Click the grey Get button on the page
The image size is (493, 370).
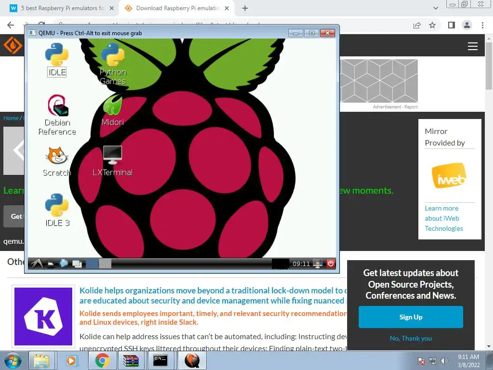coord(14,216)
